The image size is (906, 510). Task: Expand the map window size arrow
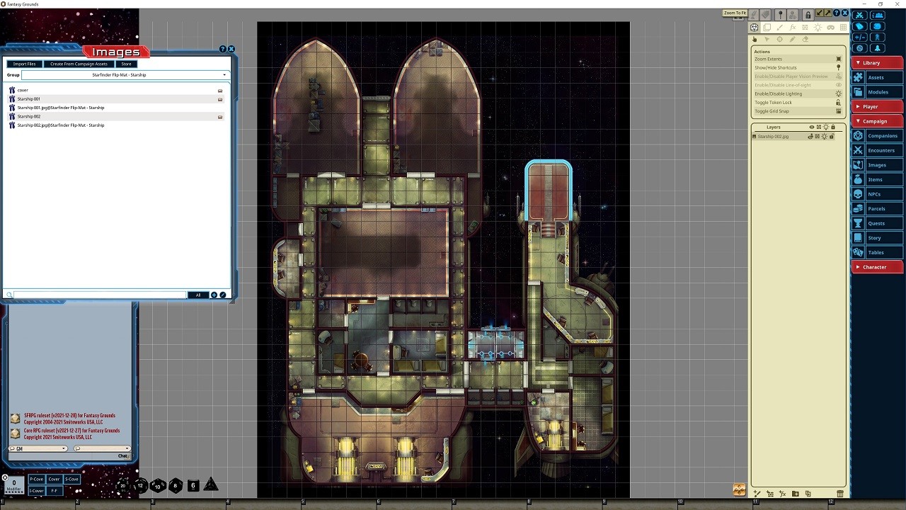(x=827, y=13)
